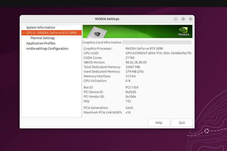Click the VBIOS Version label
Viewport: 227px width, 151px height.
94,62
